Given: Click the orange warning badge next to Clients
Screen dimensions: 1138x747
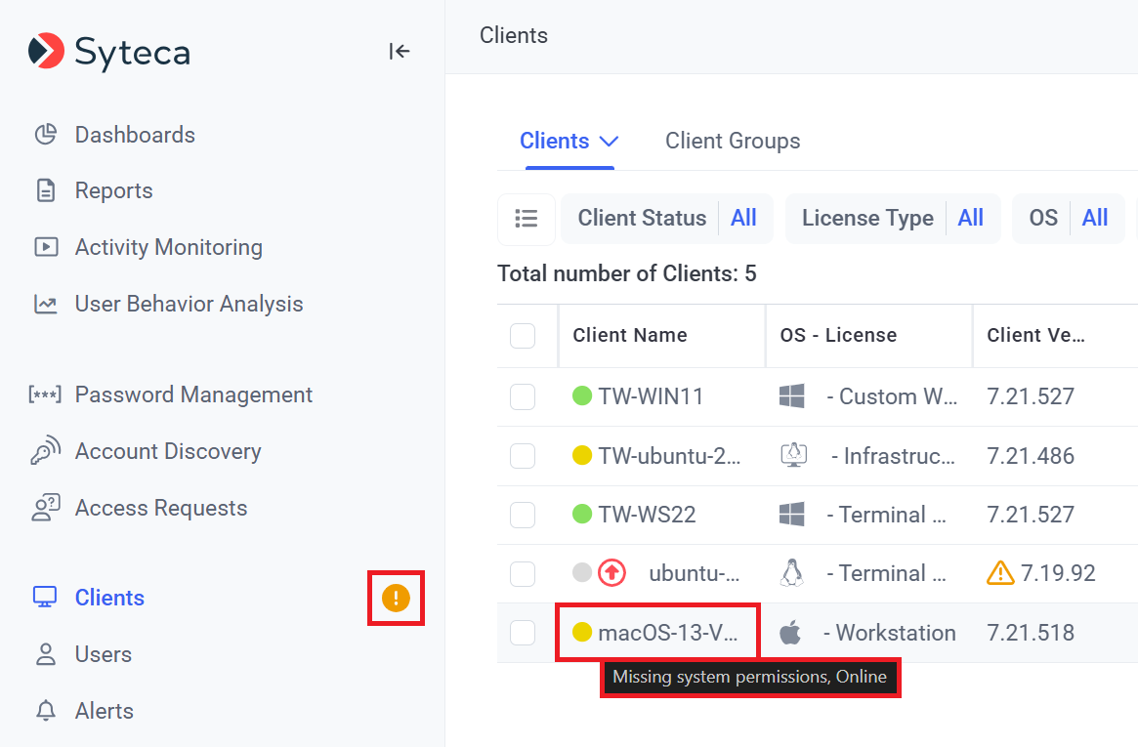Looking at the screenshot, I should click(396, 598).
